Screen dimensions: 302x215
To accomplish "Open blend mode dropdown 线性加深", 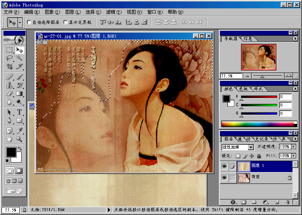I will pyautogui.click(x=251, y=147).
